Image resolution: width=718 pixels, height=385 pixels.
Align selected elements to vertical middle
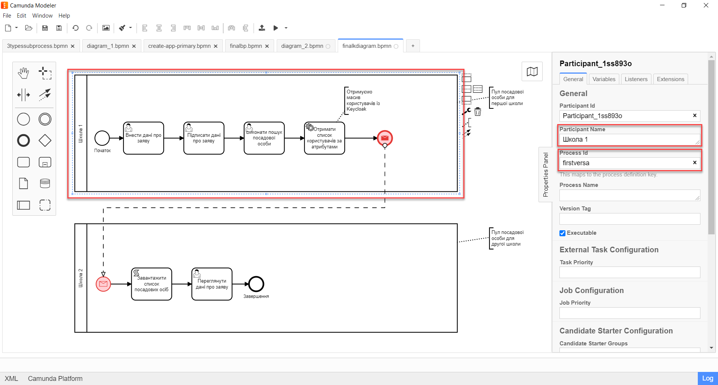[201, 28]
